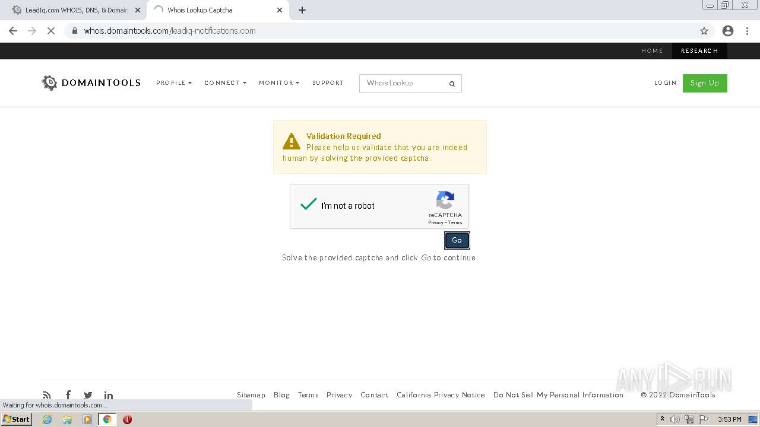The height and width of the screenshot is (427, 760).
Task: Open the footer Terms link
Action: [308, 395]
